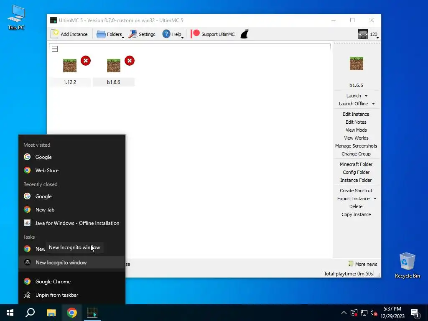Open Web Store in jump list
This screenshot has width=428, height=321.
72,171
